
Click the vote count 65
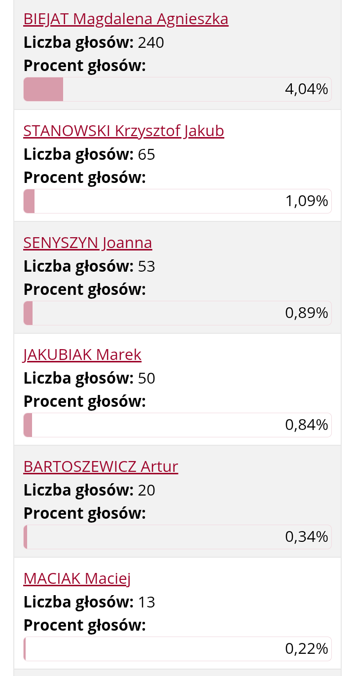pyautogui.click(x=146, y=155)
